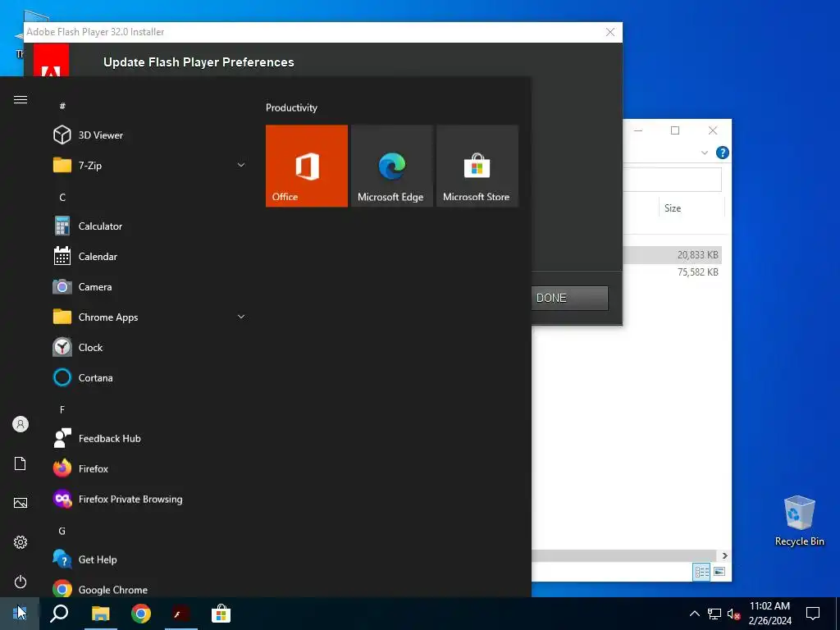Launch Calculator from Start menu

point(150,226)
